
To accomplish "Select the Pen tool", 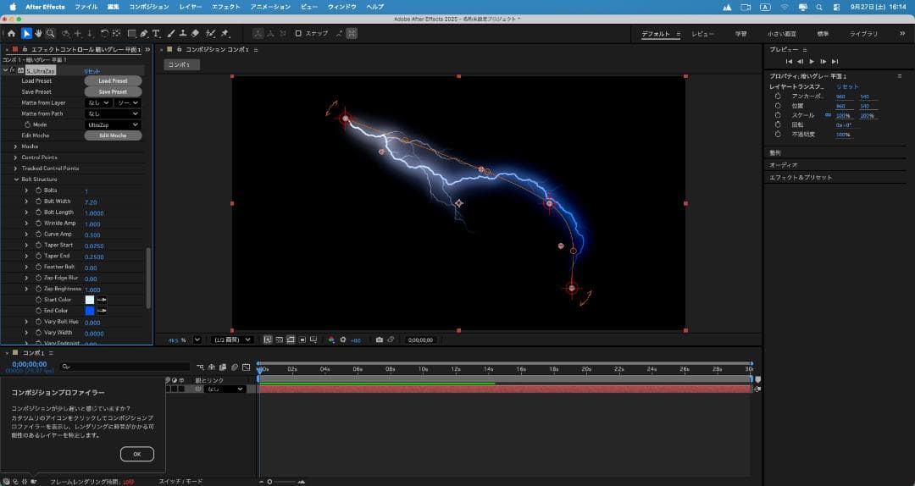I will click(144, 34).
